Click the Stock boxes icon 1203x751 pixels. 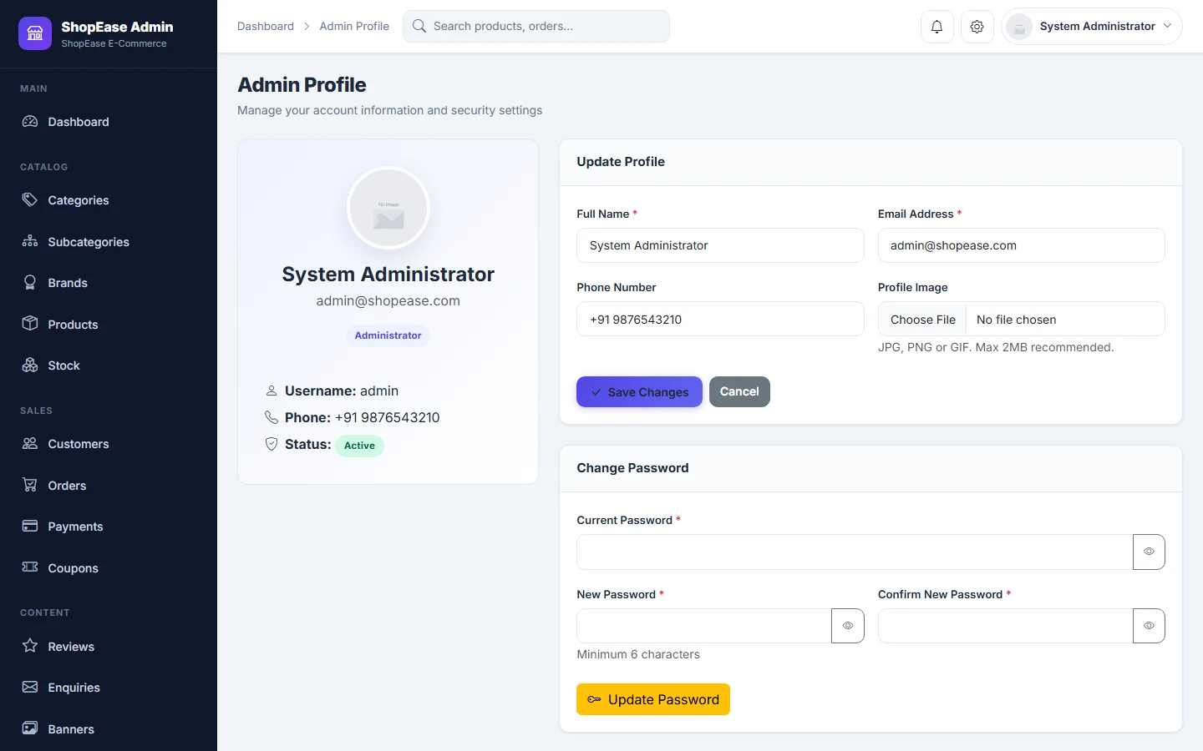(30, 365)
